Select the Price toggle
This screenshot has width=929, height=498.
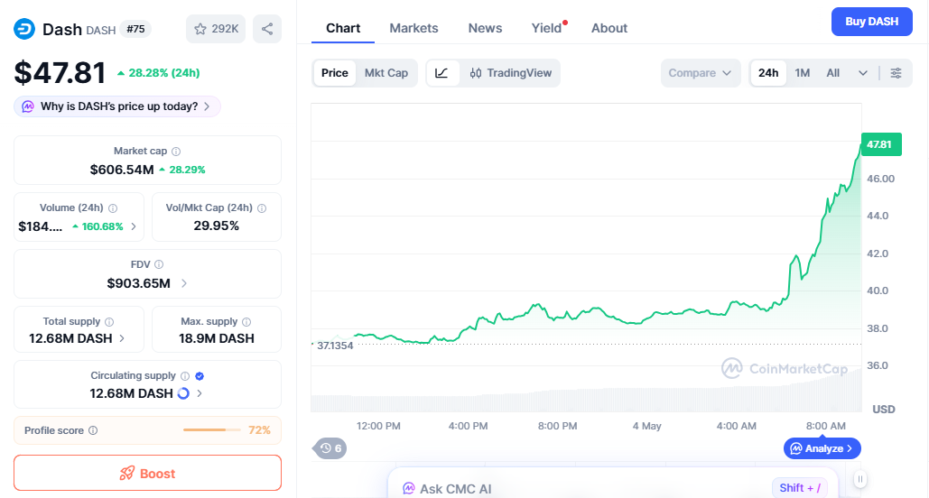point(335,73)
